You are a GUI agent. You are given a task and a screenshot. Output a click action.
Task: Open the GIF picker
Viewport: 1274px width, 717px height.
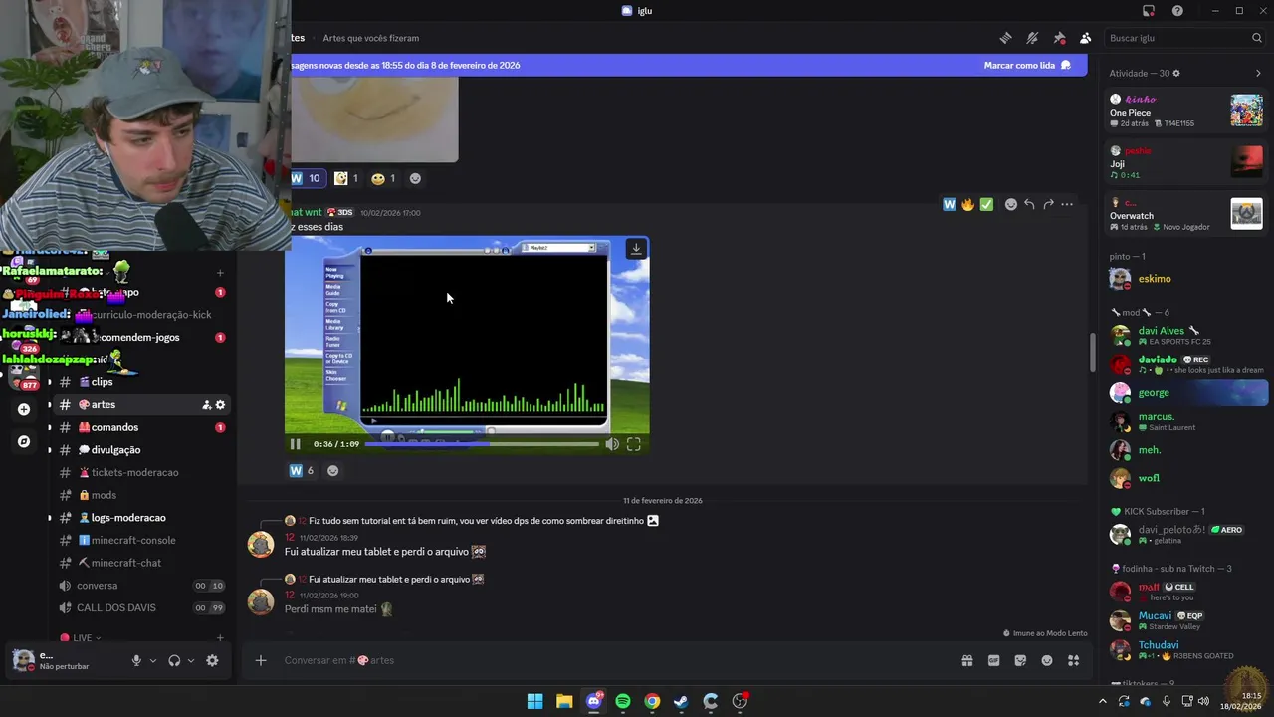(993, 660)
